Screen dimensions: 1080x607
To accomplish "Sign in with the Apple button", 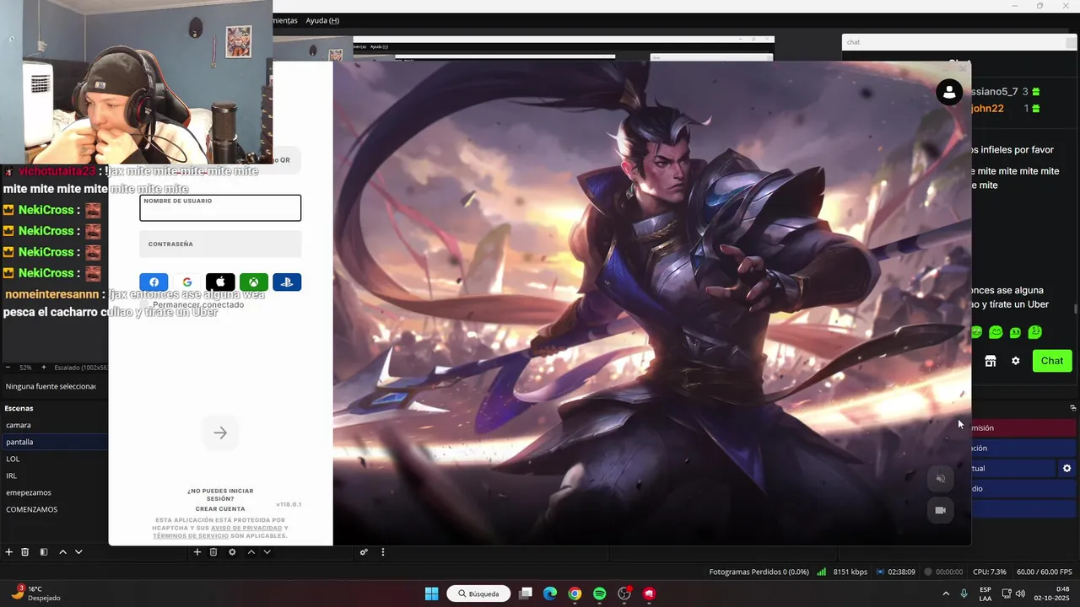I will tap(220, 282).
